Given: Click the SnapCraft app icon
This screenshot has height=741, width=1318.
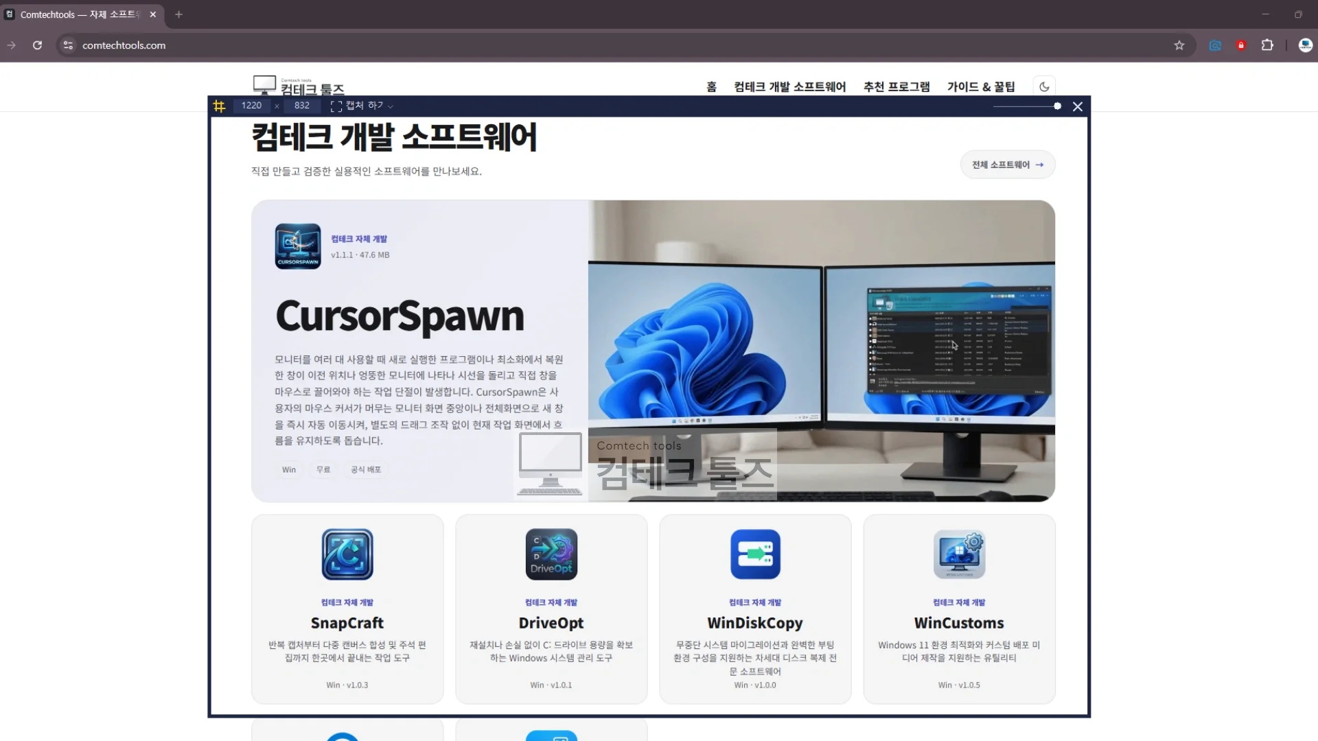Looking at the screenshot, I should click(347, 554).
